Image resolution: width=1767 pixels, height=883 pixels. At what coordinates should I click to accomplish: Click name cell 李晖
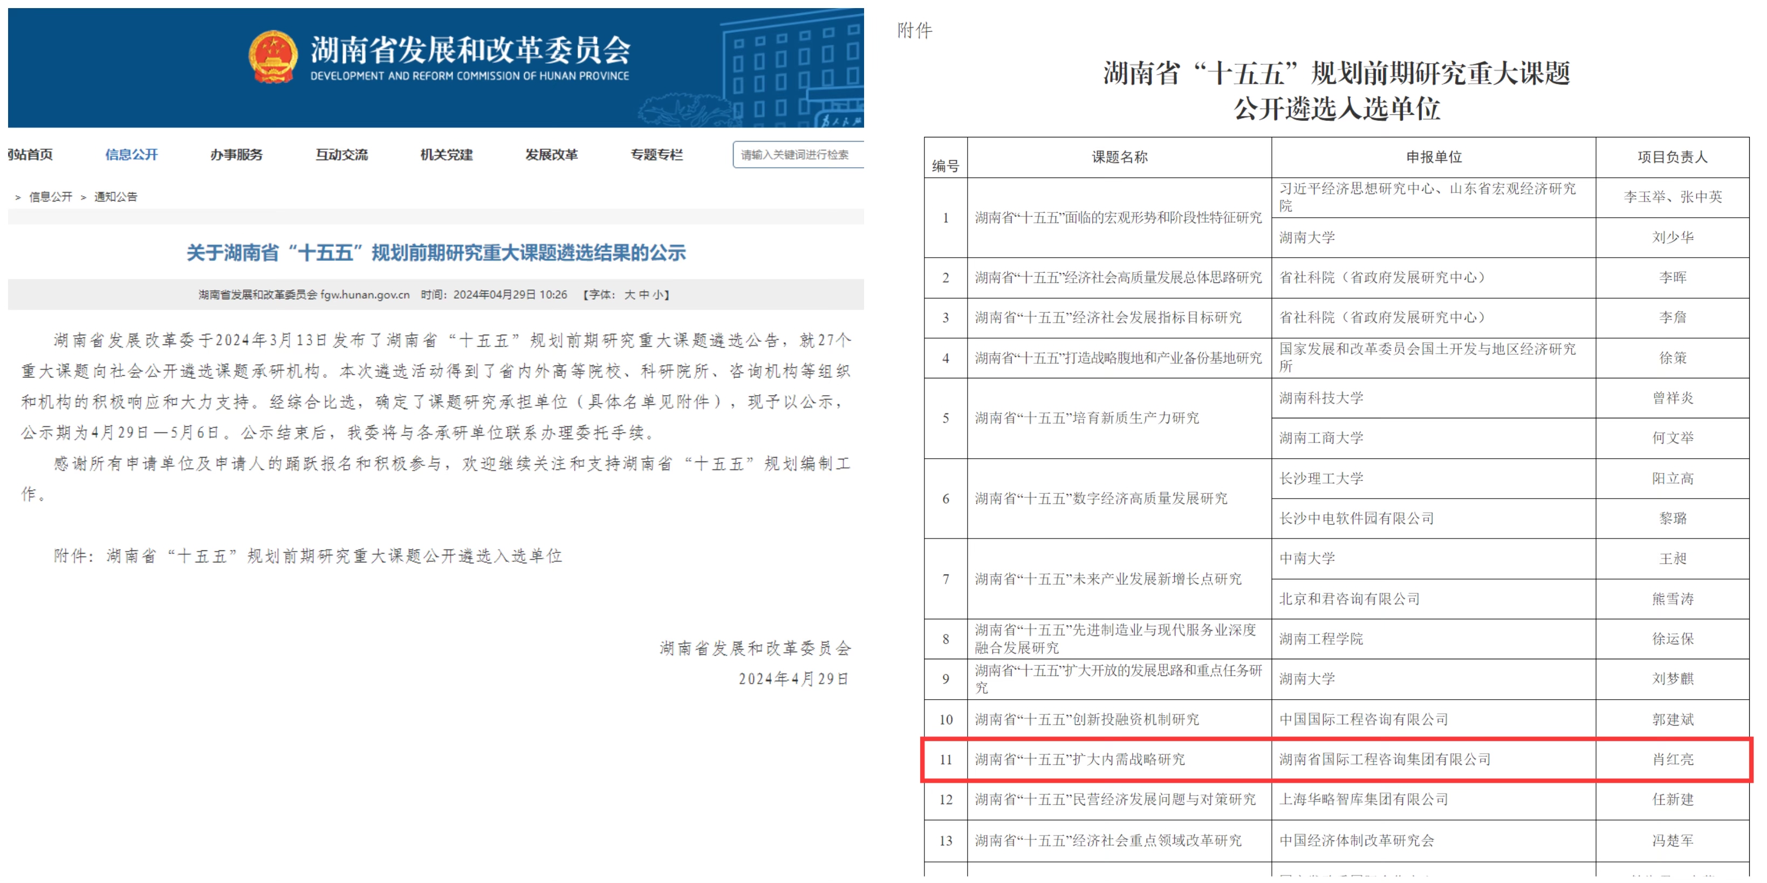tap(1672, 278)
